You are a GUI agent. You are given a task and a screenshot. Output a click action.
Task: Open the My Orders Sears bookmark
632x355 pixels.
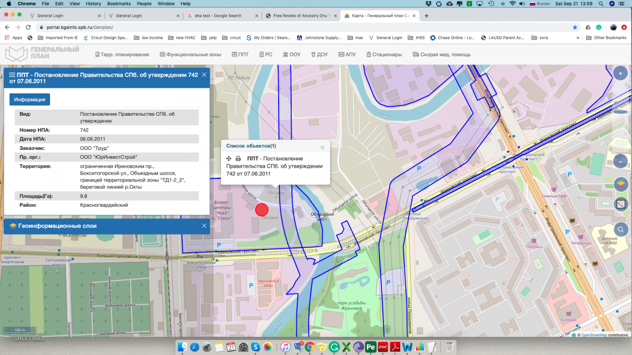tap(269, 38)
